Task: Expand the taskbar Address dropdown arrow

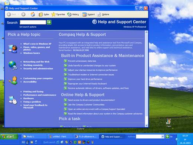Action: 163,136
